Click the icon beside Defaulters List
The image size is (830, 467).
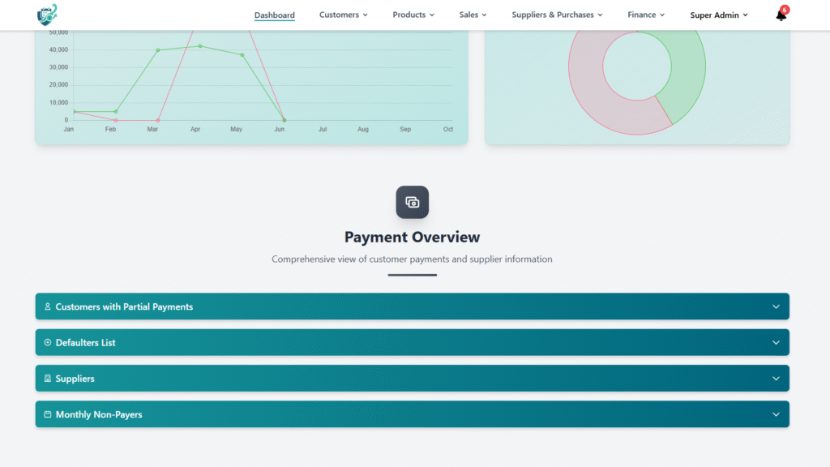click(x=48, y=343)
